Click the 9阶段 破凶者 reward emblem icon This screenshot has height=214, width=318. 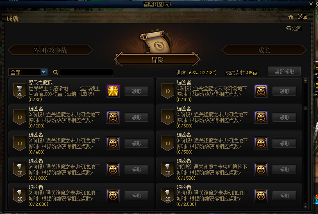point(261,196)
